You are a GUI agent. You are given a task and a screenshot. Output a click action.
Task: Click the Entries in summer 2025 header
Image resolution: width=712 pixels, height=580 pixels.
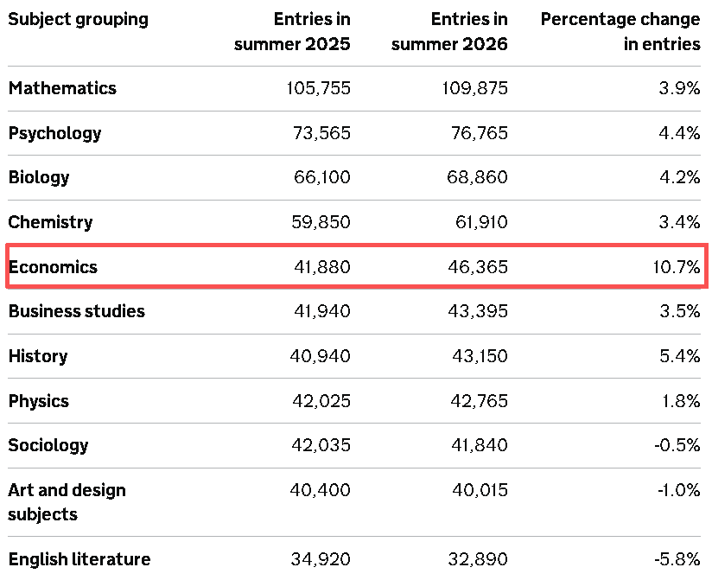pos(292,32)
